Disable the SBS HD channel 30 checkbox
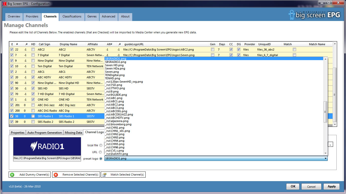 point(12,88)
